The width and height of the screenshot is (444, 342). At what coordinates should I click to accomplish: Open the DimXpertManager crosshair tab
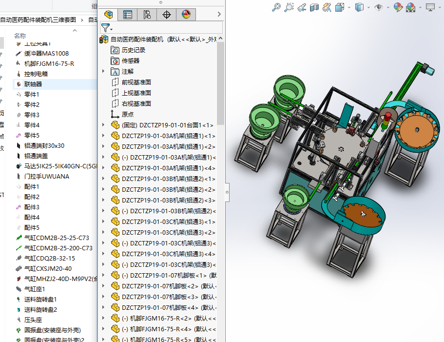[167, 15]
